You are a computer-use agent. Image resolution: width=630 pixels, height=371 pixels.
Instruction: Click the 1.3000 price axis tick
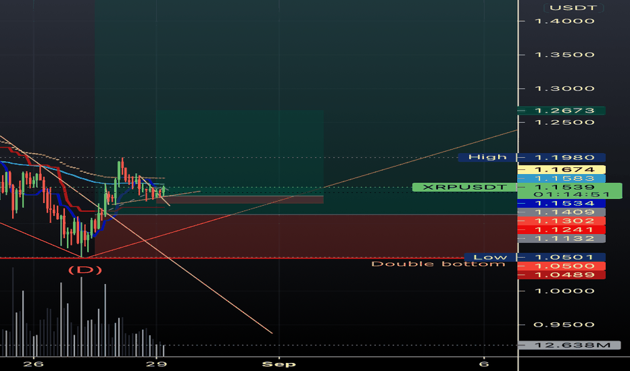click(x=564, y=88)
